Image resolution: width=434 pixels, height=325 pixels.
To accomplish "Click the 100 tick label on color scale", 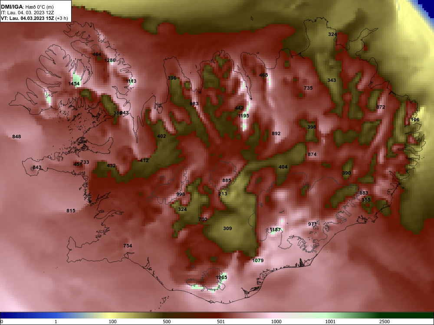I will point(112,322).
